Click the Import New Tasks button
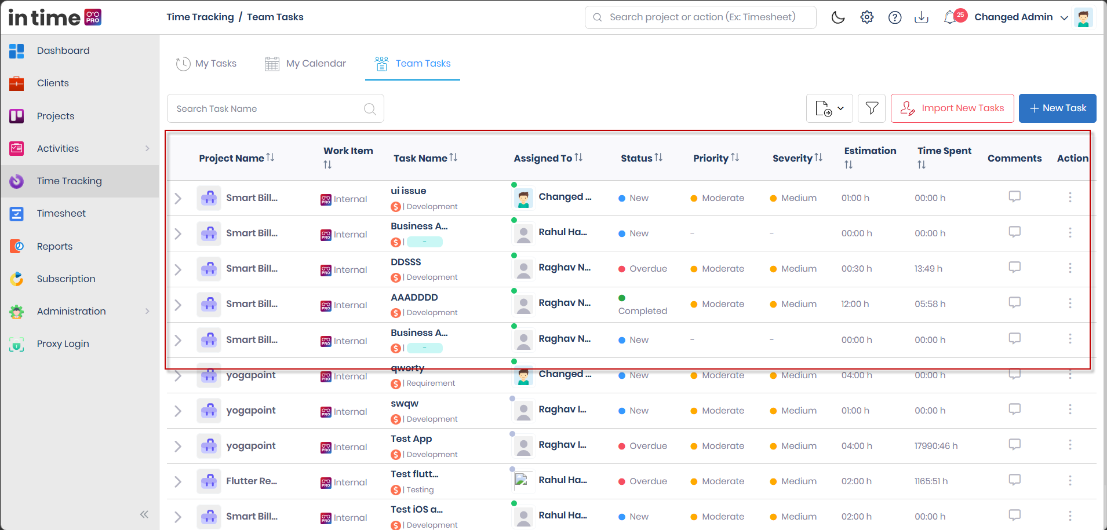This screenshot has height=530, width=1107. 952,108
